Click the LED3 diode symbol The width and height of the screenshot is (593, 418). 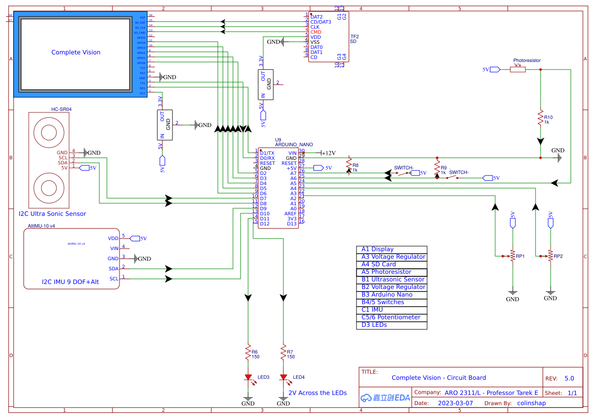point(247,377)
